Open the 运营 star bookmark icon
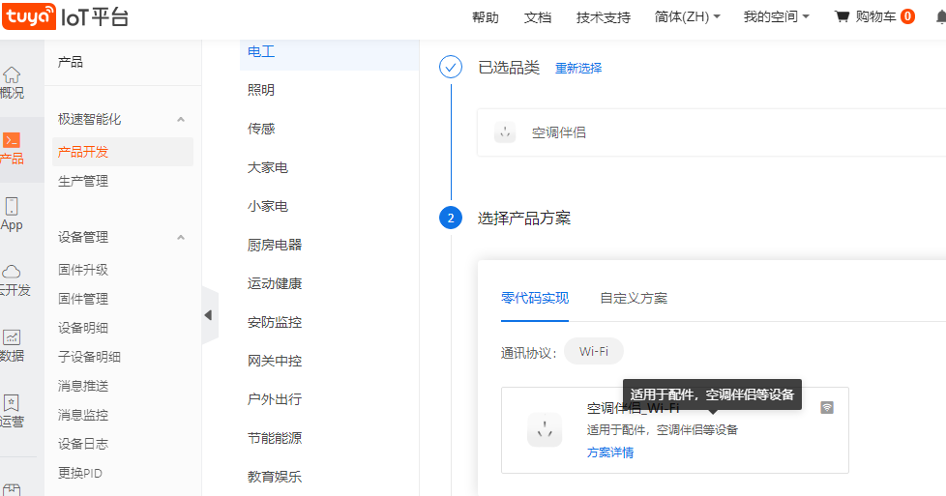 point(12,402)
